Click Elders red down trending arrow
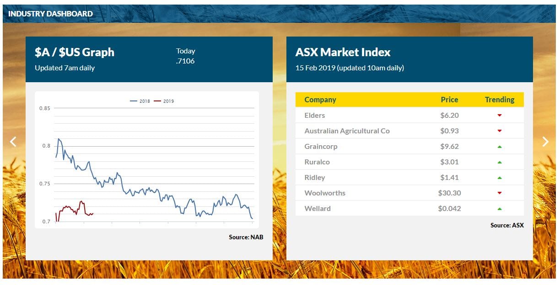Image resolution: width=560 pixels, height=285 pixels. click(x=500, y=116)
